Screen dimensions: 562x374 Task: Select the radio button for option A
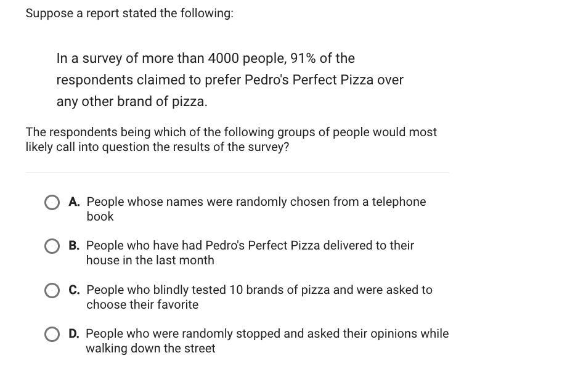pyautogui.click(x=52, y=203)
